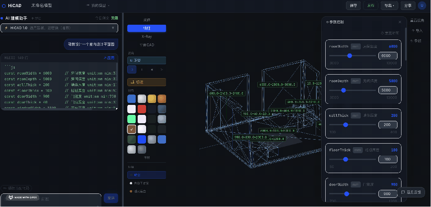Click the 导入 import button
The height and width of the screenshot is (207, 431).
(x=417, y=31)
